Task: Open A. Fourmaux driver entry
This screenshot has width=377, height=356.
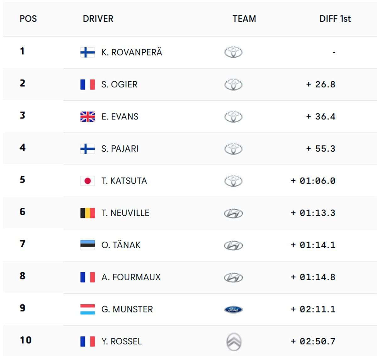Action: coord(131,277)
